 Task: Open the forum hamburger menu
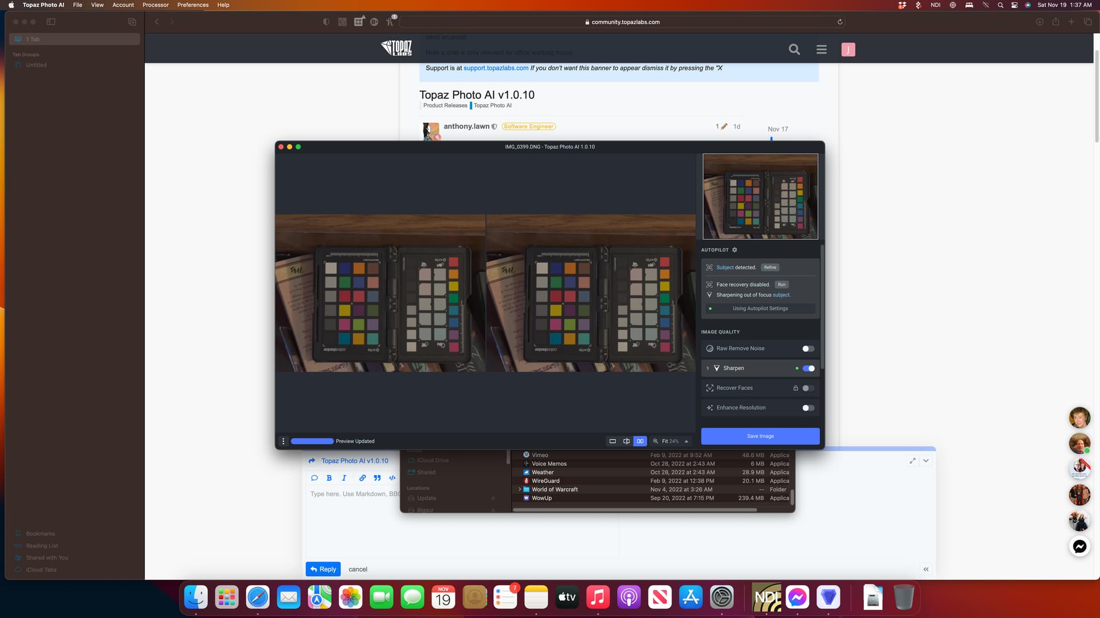tap(821, 50)
